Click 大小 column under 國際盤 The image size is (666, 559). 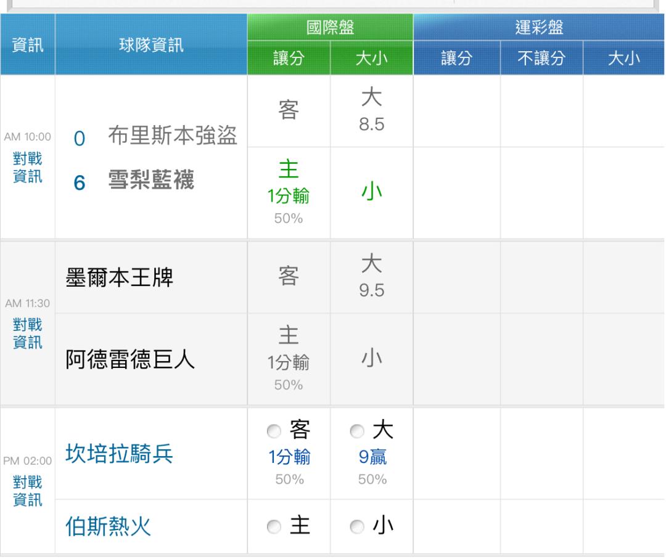[x=372, y=58]
